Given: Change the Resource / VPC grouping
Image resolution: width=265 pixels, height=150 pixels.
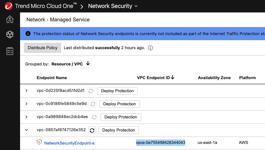Looking at the screenshot, I should (67, 64).
